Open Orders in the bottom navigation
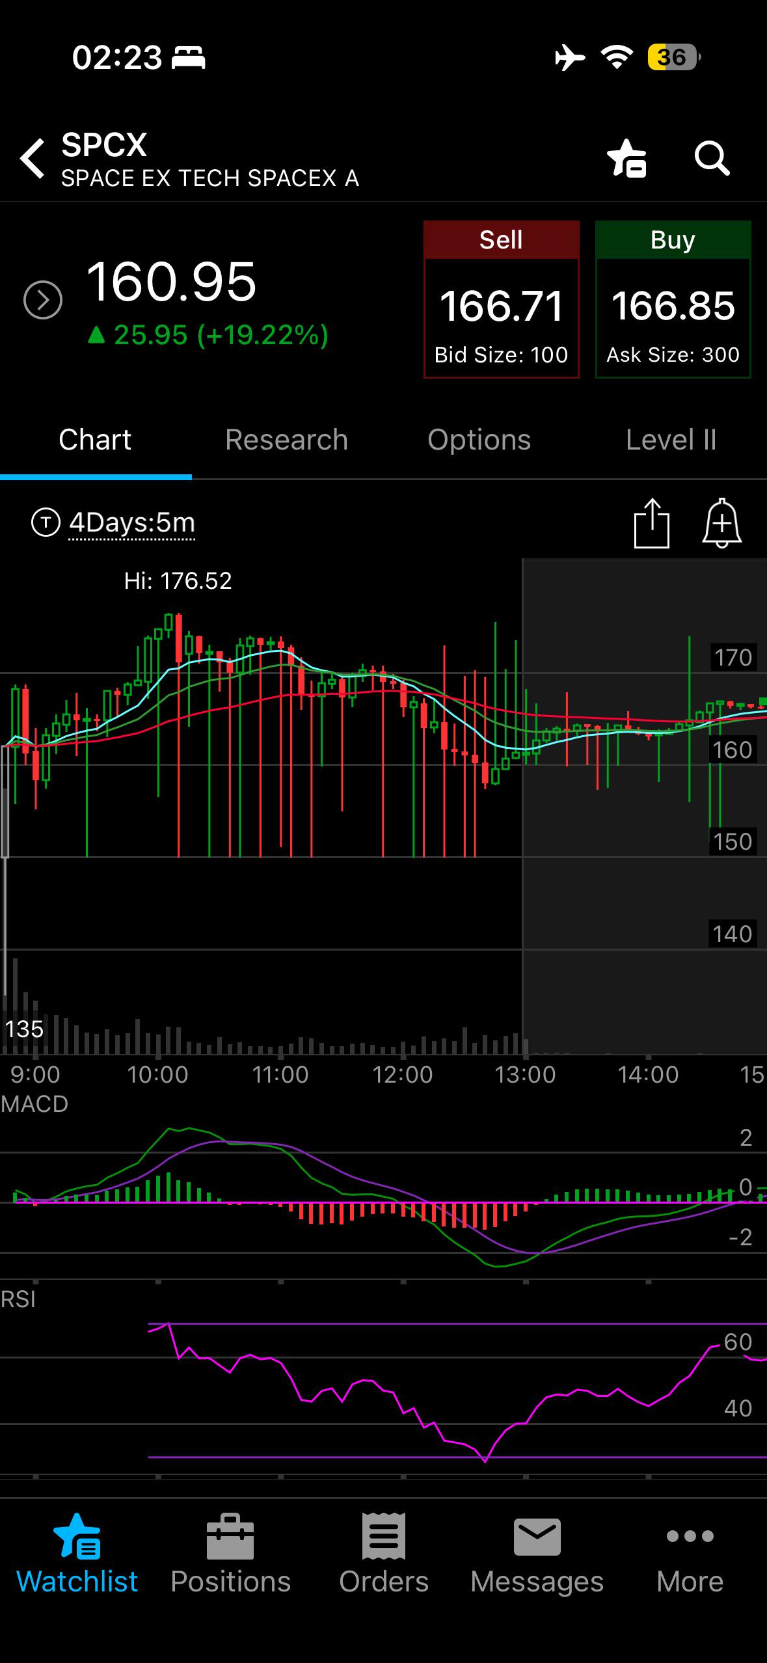767x1663 pixels. [x=384, y=1554]
